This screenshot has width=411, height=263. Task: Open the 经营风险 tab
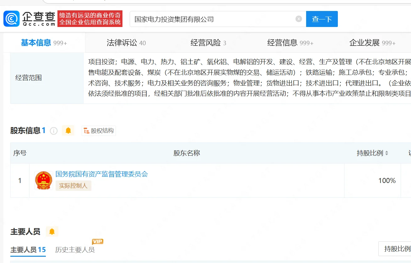click(208, 43)
